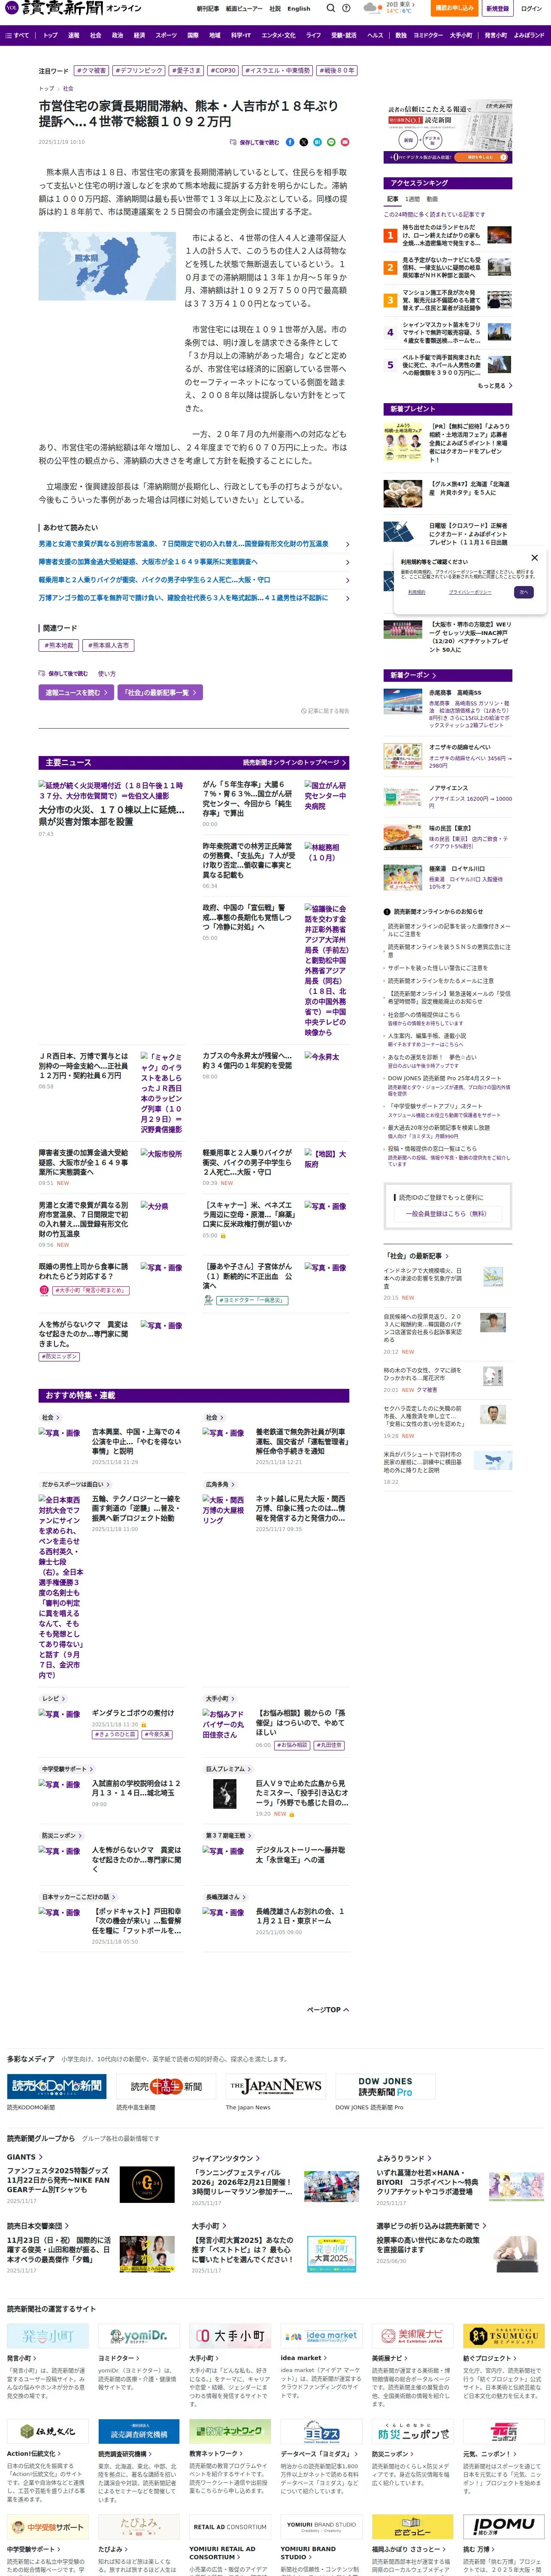Select スポーツ in the top navigation bar

[x=166, y=35]
